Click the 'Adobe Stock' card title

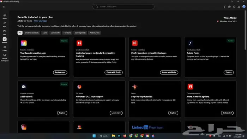pos(26,97)
